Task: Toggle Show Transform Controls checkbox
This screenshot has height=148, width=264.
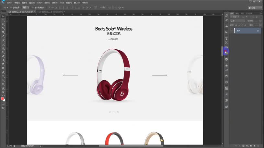Action: [33, 7]
